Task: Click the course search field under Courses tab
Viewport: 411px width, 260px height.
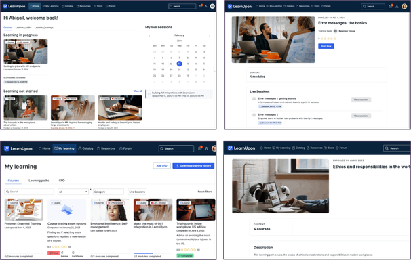Action: coord(29,192)
